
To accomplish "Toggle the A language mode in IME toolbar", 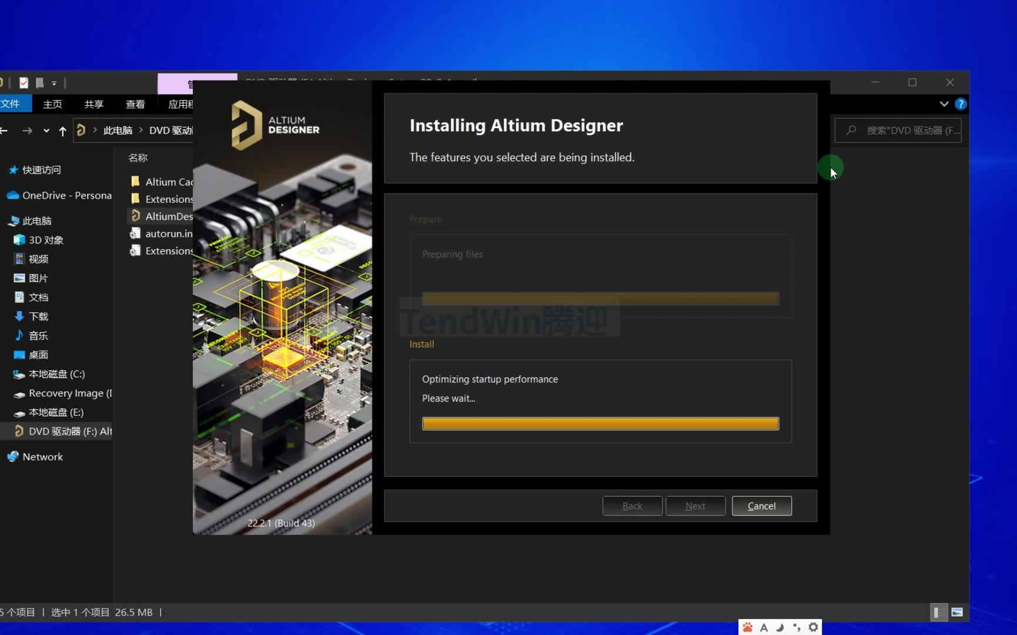I will pos(764,627).
